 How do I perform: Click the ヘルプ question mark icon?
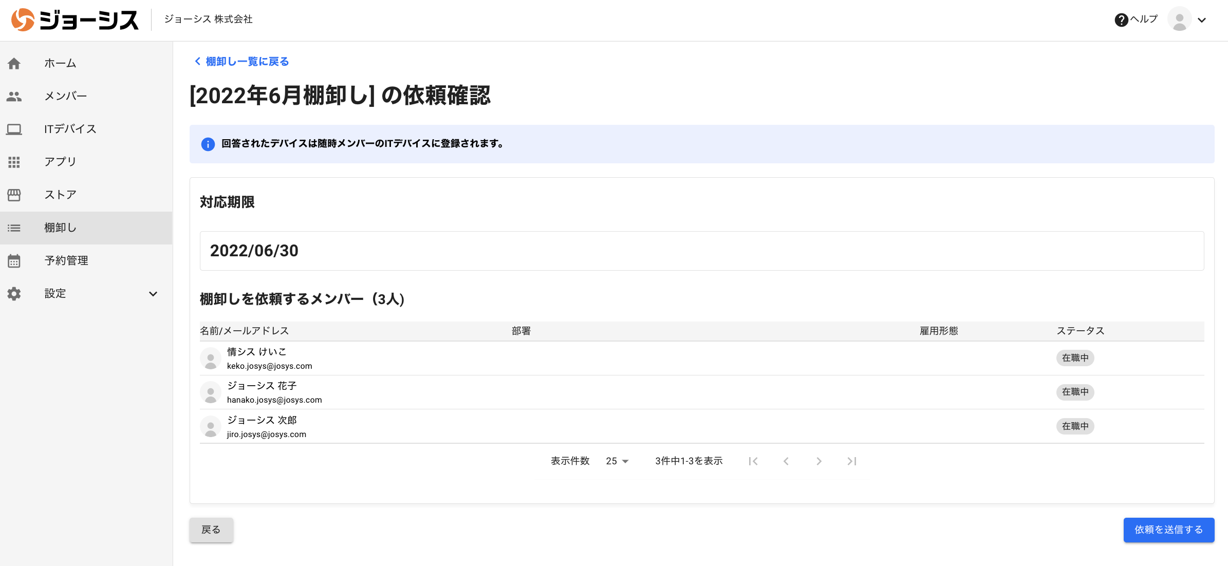(1121, 20)
